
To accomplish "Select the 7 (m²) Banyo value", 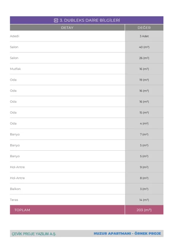I will pyautogui.click(x=144, y=134).
